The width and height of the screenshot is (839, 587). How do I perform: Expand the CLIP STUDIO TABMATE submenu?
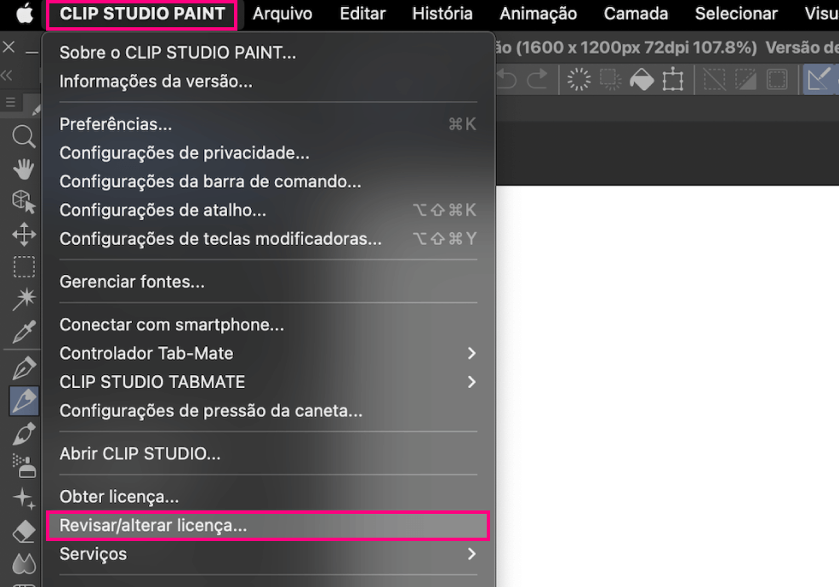point(471,382)
